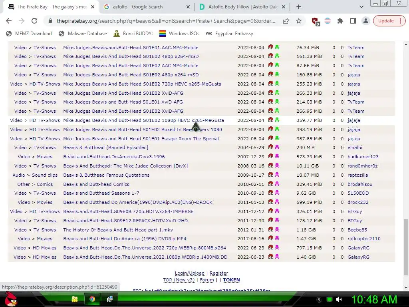Image resolution: width=409 pixels, height=307 pixels.
Task: Open the volume control in system tray
Action: [x=339, y=299]
